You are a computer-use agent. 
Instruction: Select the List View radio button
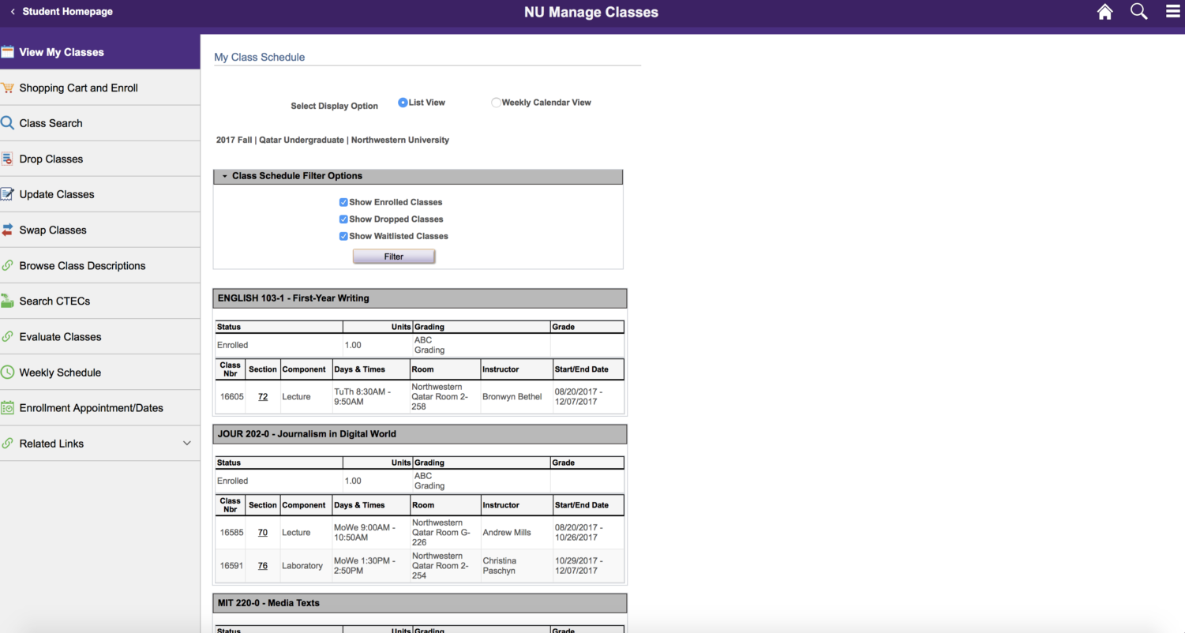click(x=403, y=103)
